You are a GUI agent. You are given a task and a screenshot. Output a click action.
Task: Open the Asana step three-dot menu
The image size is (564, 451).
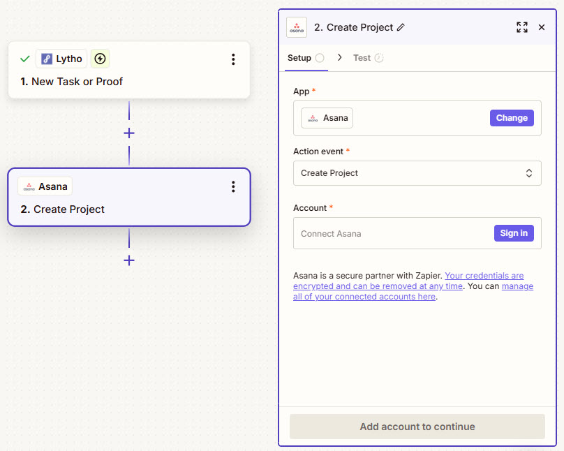[233, 186]
